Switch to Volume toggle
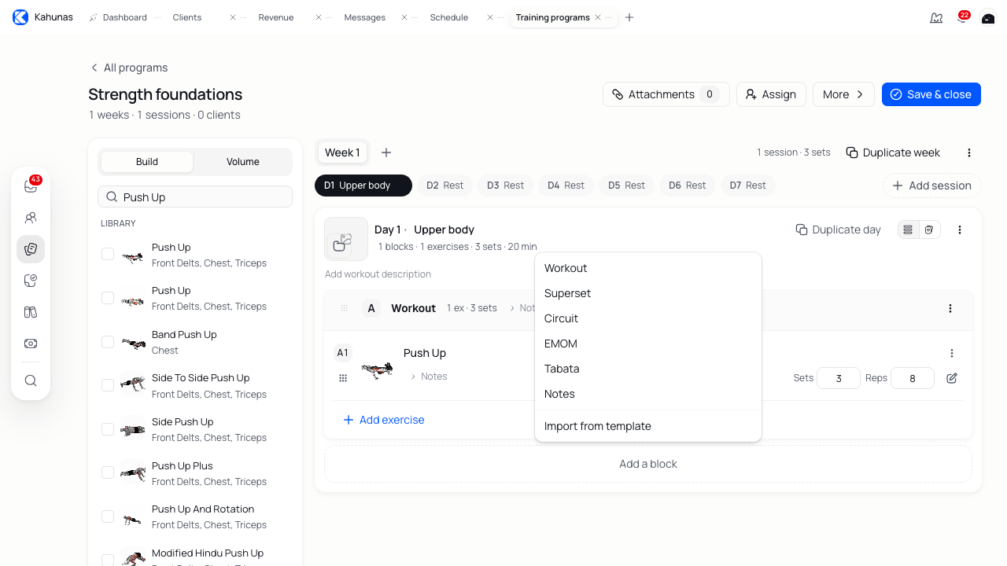Image resolution: width=1007 pixels, height=566 pixels. pos(243,162)
